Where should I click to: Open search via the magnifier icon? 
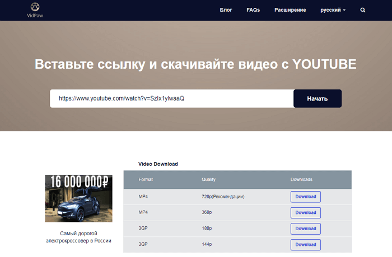[363, 10]
